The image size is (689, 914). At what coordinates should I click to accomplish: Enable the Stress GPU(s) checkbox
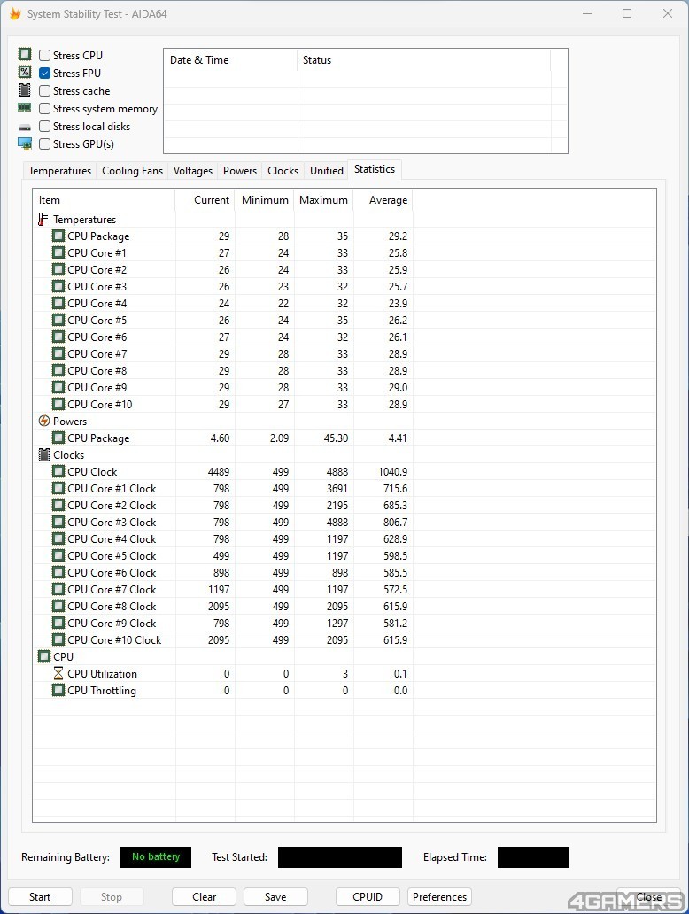(44, 144)
